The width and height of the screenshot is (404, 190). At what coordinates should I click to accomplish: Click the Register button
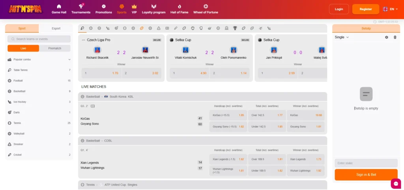point(366,9)
